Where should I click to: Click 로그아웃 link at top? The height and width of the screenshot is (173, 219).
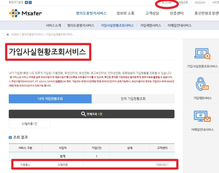pyautogui.click(x=167, y=2)
